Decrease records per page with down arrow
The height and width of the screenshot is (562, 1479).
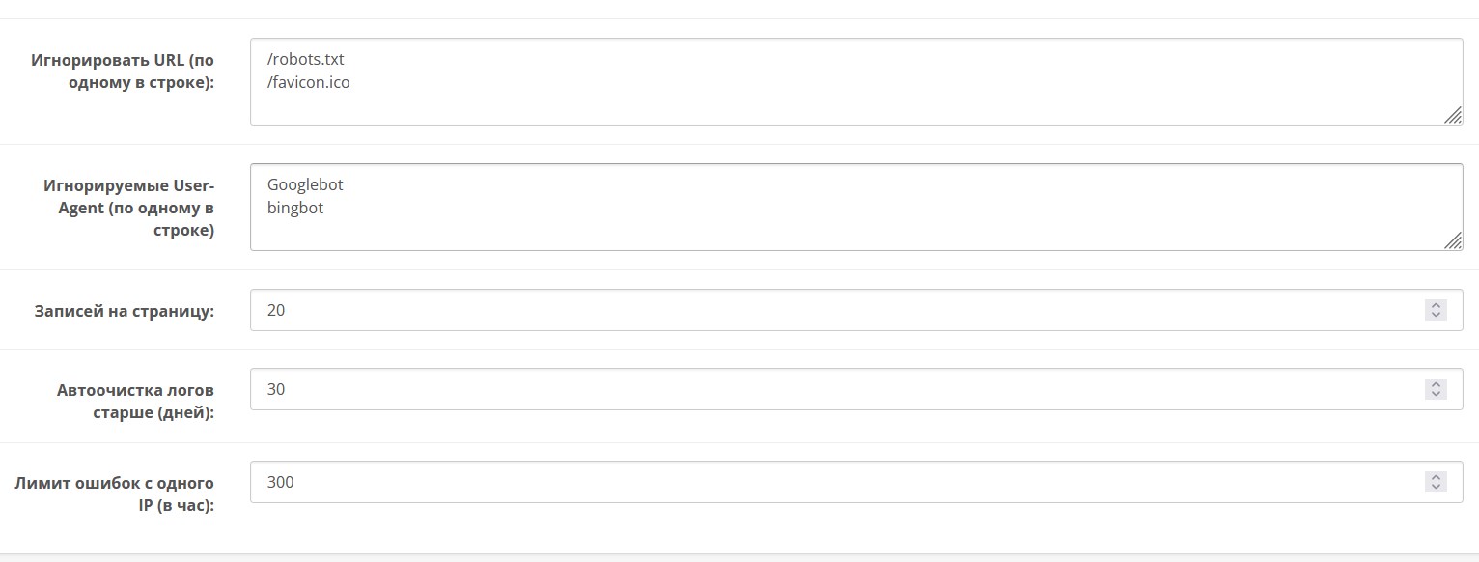[x=1436, y=315]
